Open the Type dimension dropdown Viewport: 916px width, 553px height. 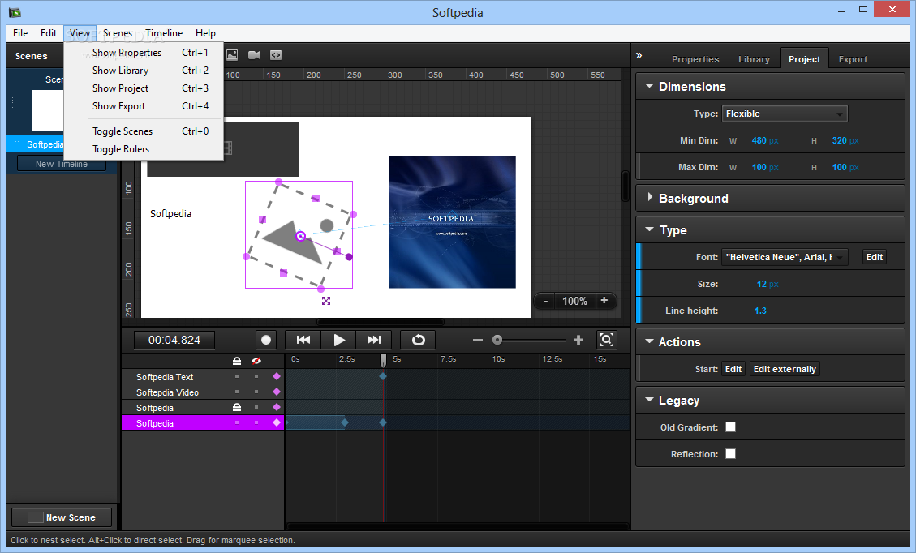785,114
